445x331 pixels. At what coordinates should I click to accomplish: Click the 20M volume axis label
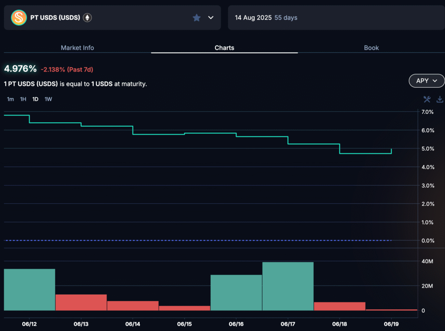(428, 286)
